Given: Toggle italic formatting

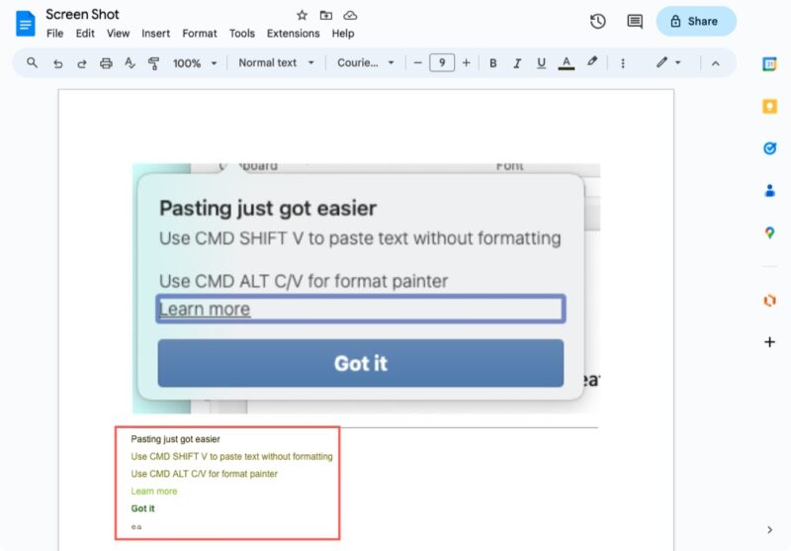Looking at the screenshot, I should [517, 63].
